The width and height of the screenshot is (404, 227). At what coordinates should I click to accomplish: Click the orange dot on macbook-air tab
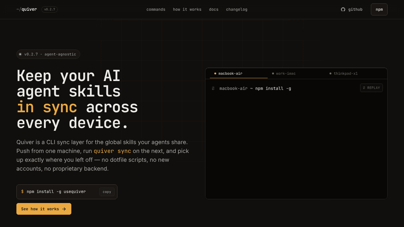point(215,73)
